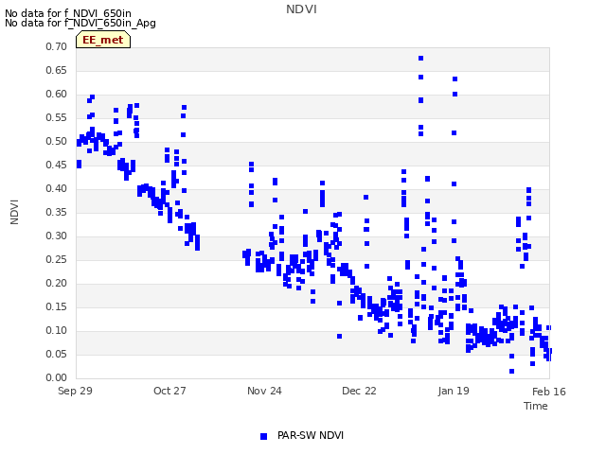This screenshot has height=454, width=606.
Task: Click the 0.45 y-axis tick label
Action: tap(56, 165)
